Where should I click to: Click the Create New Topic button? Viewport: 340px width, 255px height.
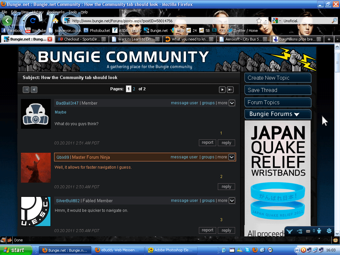(278, 78)
